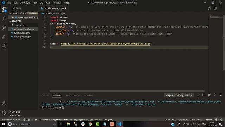The height and width of the screenshot is (127, 225).
Task: Click the unsaved dot on qrcodegenerator.py tab
Action: click(x=66, y=8)
